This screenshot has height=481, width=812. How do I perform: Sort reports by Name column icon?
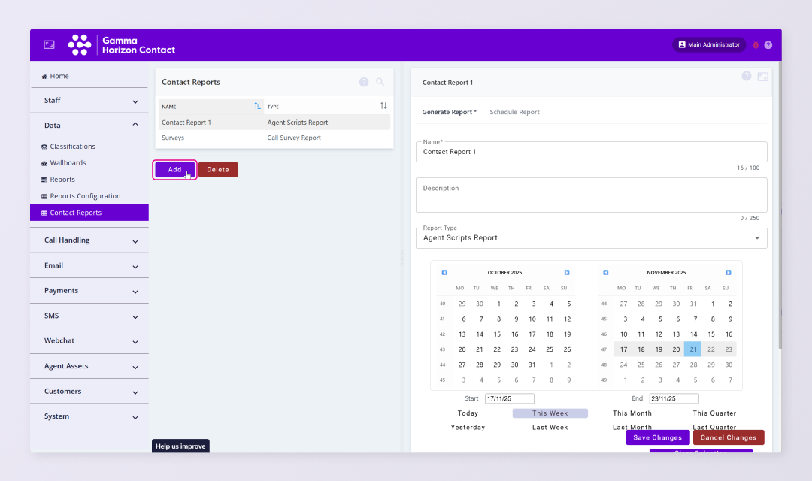(258, 107)
